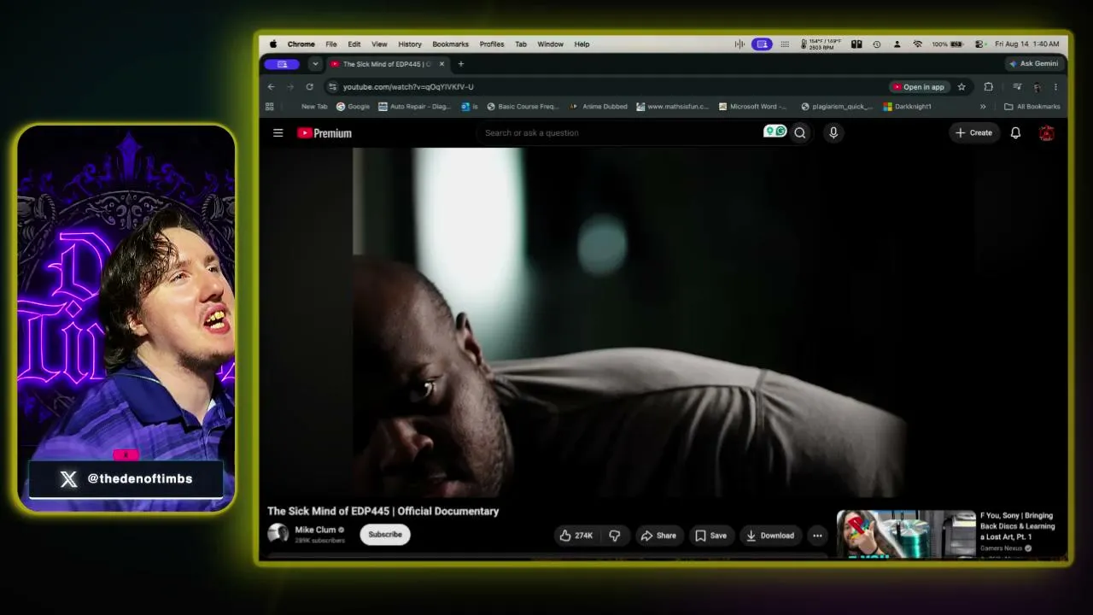Reload the YouTube page
This screenshot has width=1093, height=615.
pos(309,86)
